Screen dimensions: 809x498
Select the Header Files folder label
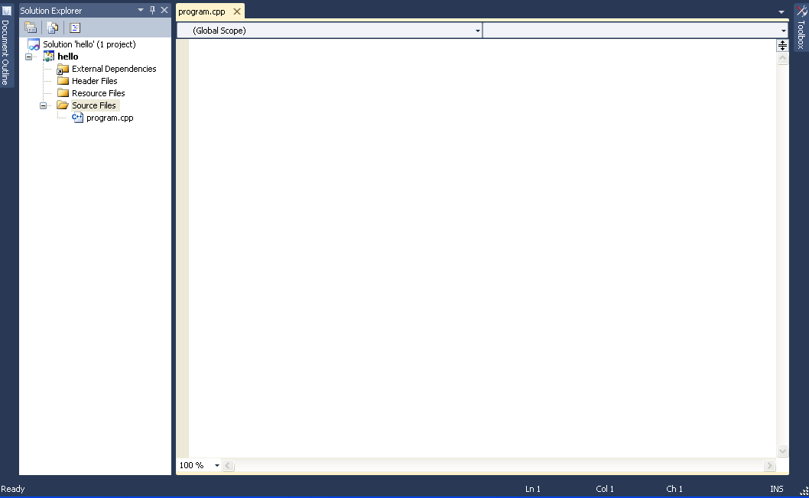tap(94, 81)
